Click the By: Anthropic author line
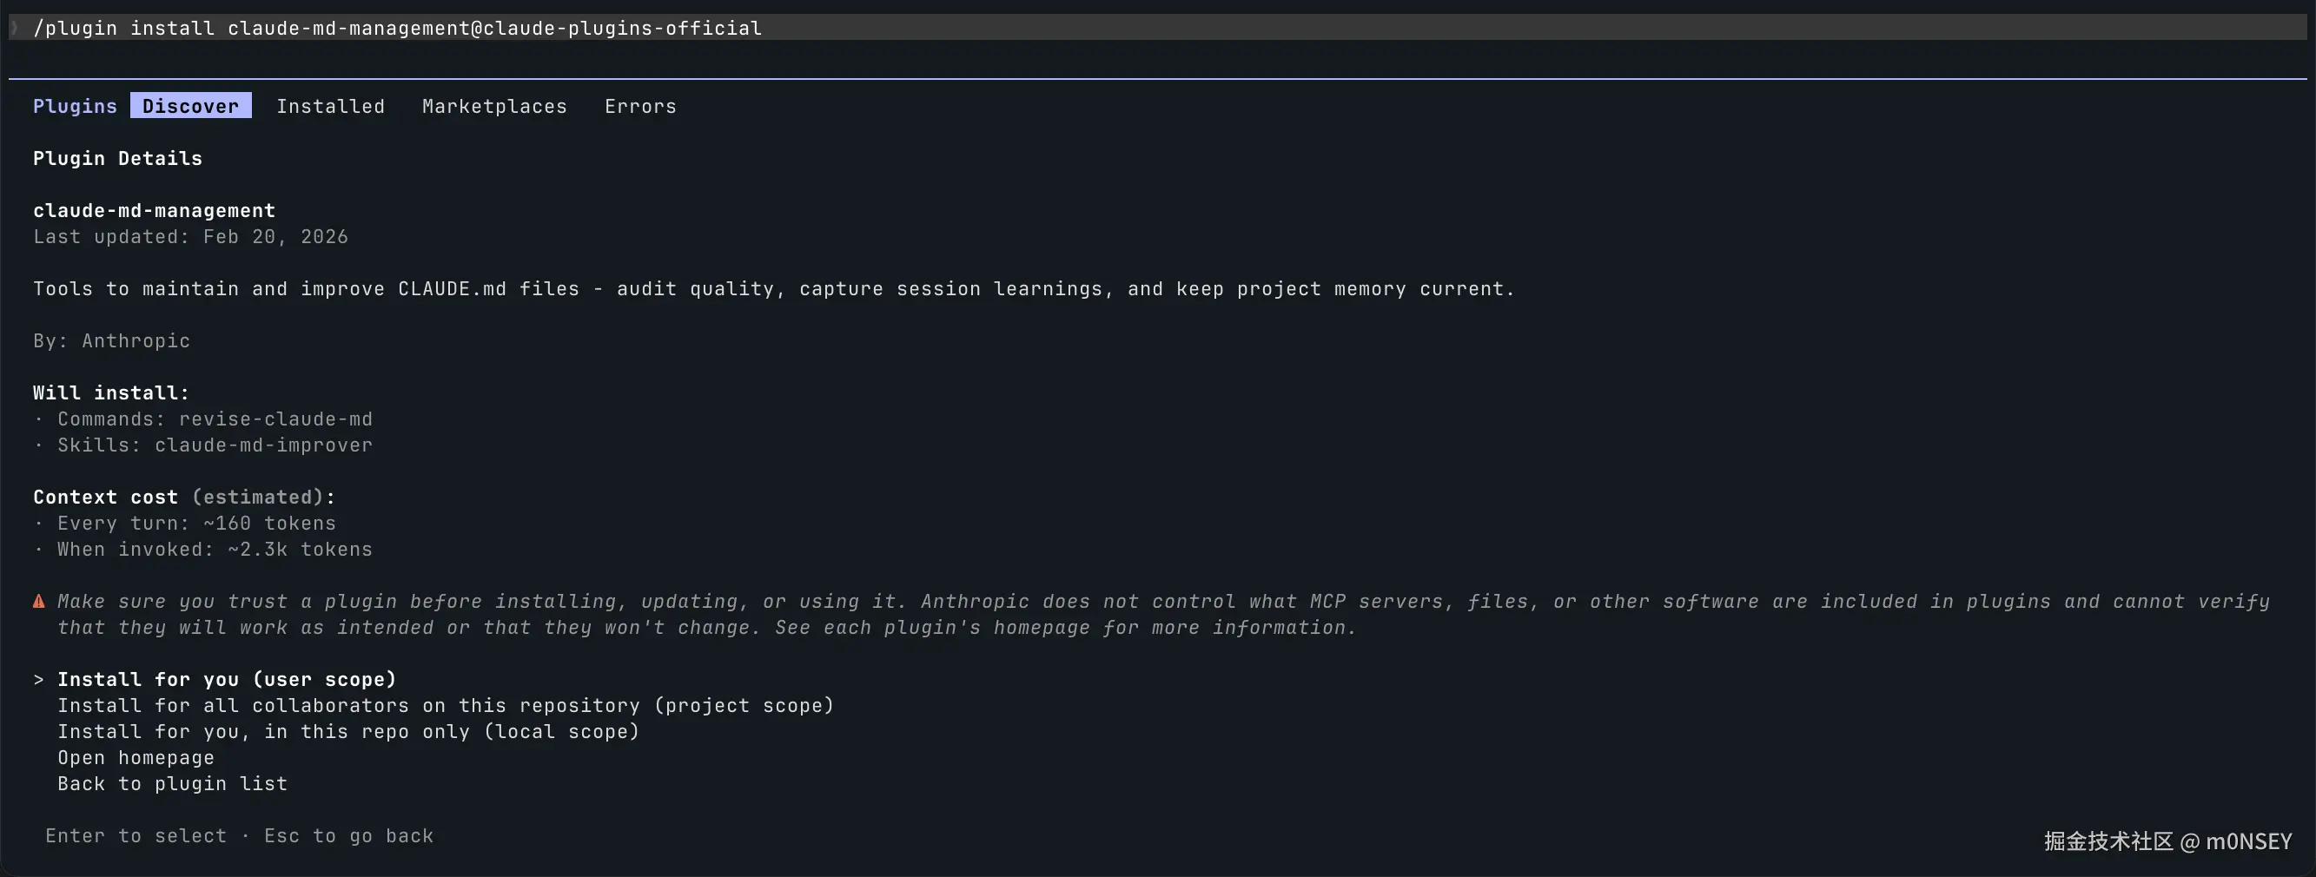The height and width of the screenshot is (877, 2316). (111, 340)
